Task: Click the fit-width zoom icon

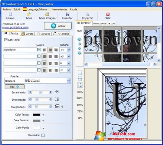Action: 80,79
